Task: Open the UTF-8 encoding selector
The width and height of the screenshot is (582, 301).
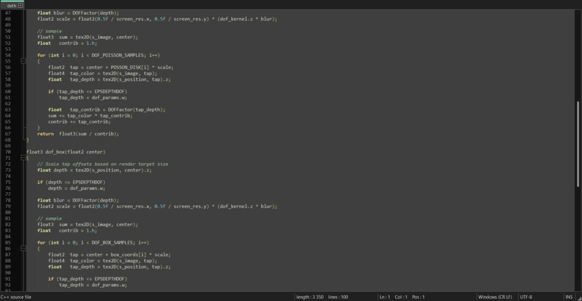Action: (526, 297)
